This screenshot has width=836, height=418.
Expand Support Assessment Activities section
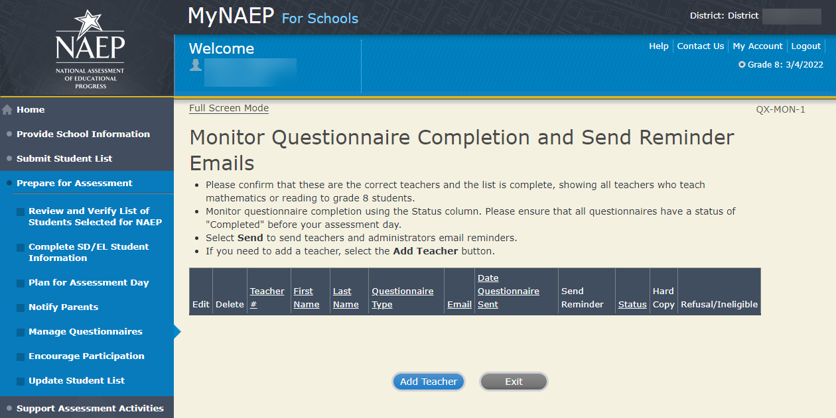click(90, 408)
